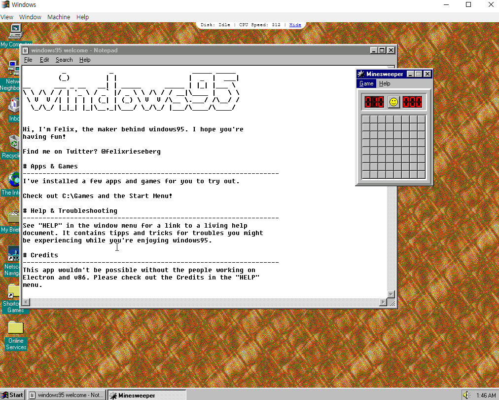Click the top-left Minesweeper grid cell
Screen dimensions: 499x400
[x=366, y=119]
